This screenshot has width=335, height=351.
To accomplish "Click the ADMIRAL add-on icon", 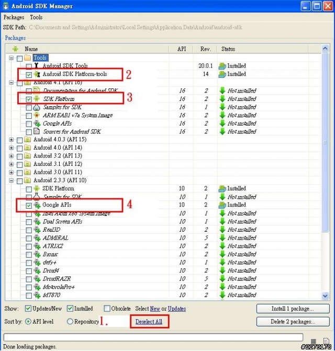I will 37,237.
